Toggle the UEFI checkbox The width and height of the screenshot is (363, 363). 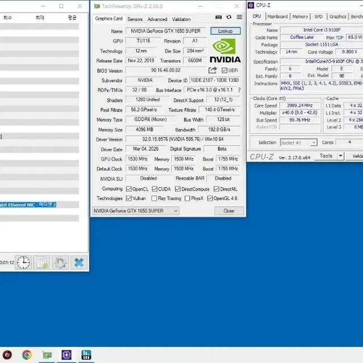tap(225, 70)
